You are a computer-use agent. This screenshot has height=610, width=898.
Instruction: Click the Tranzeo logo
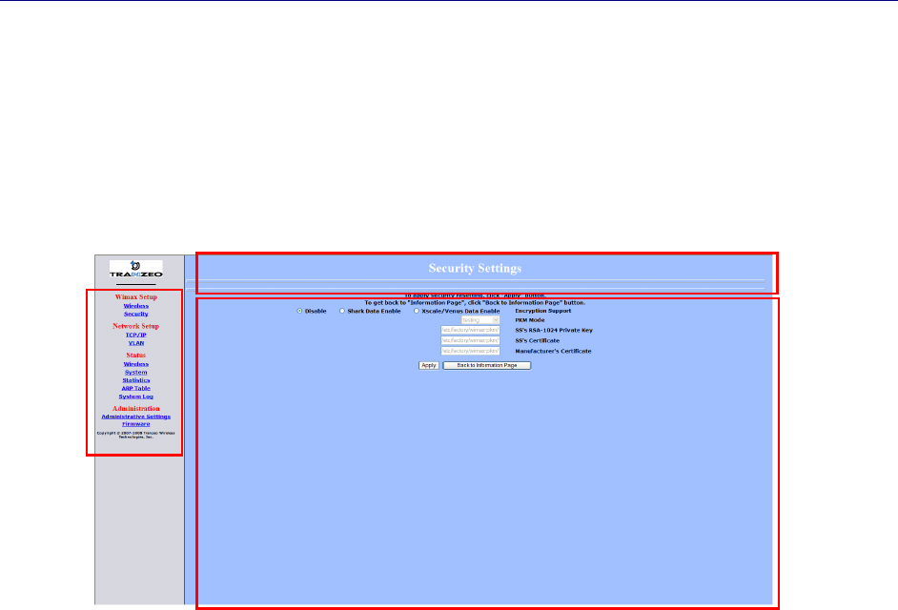coord(135,269)
